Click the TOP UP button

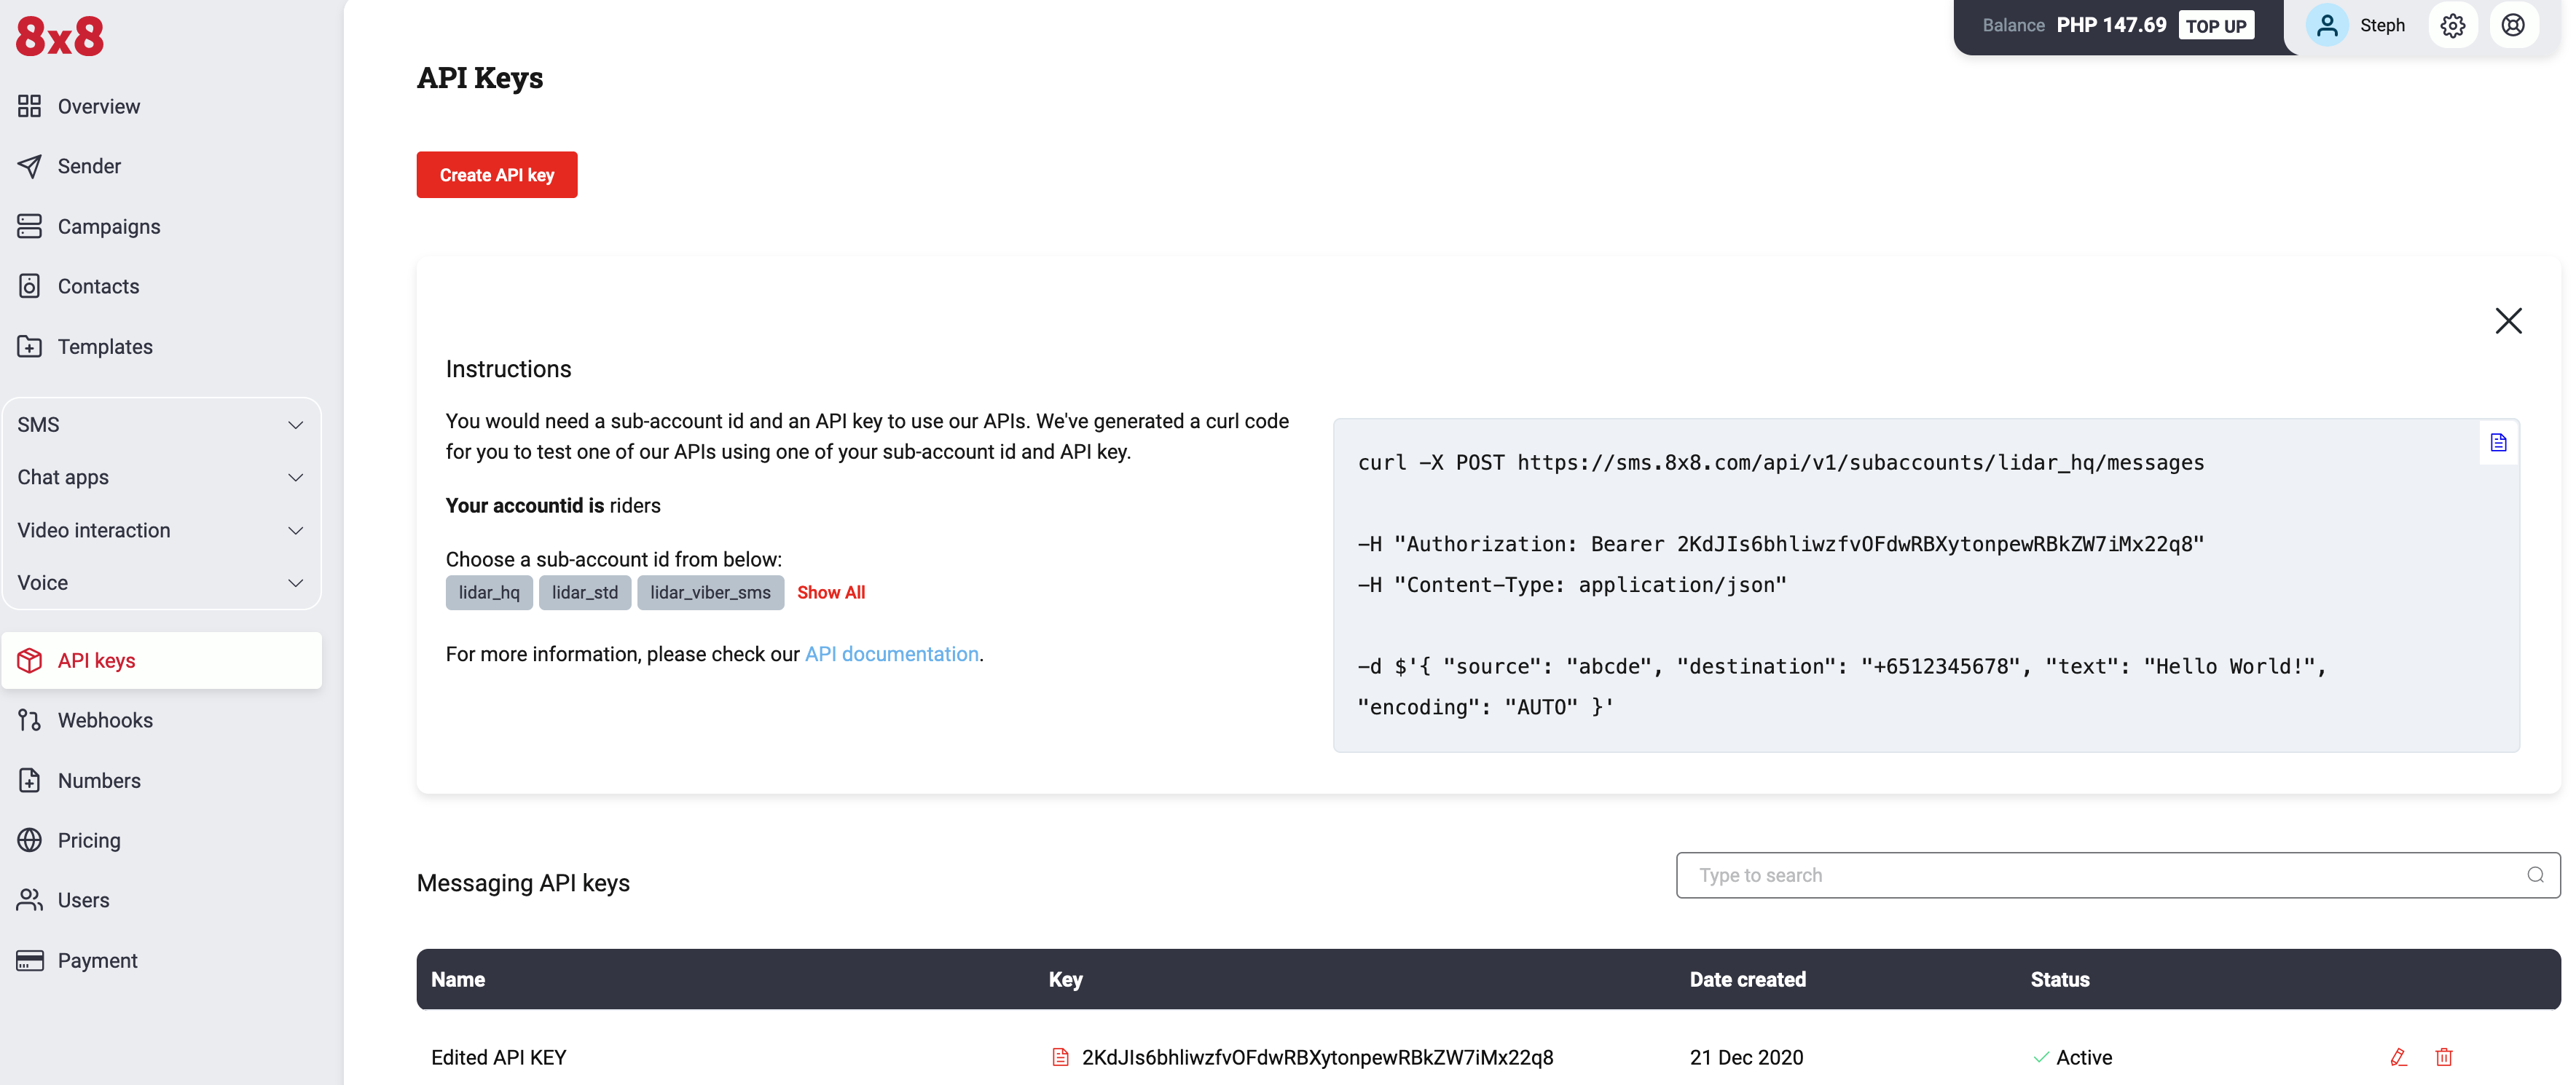[2215, 25]
